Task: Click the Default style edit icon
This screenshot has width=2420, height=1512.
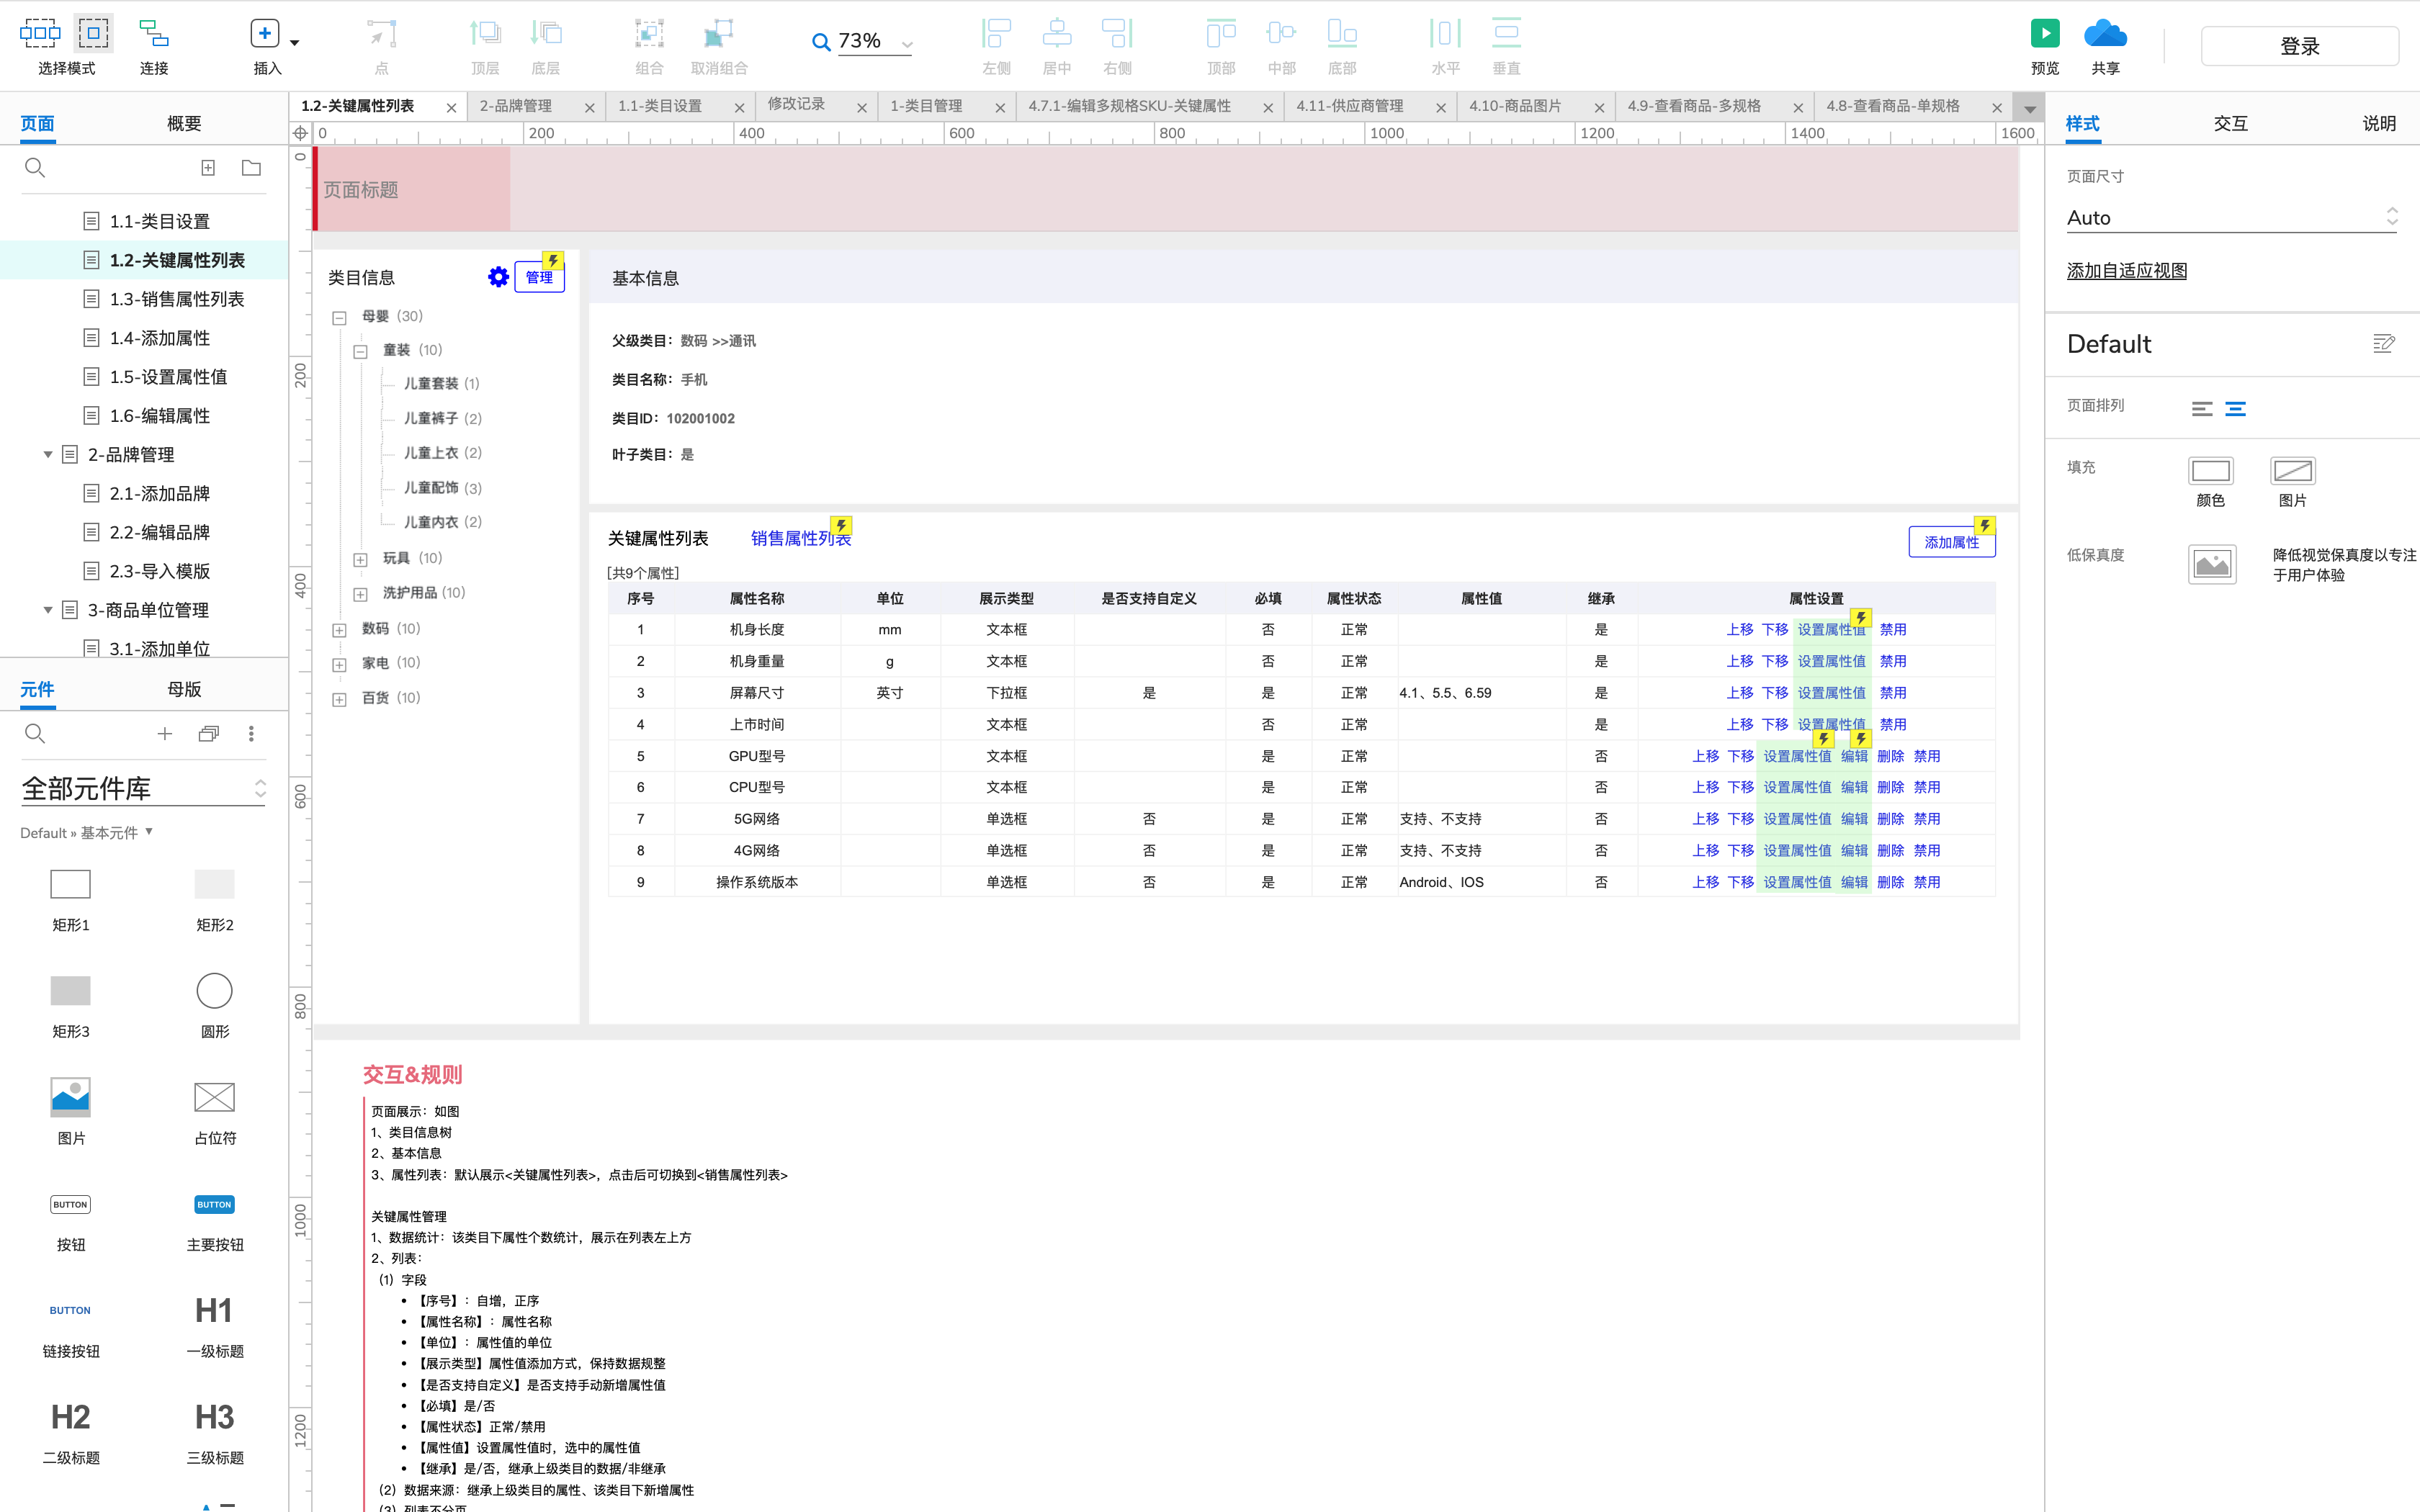Action: [2384, 344]
